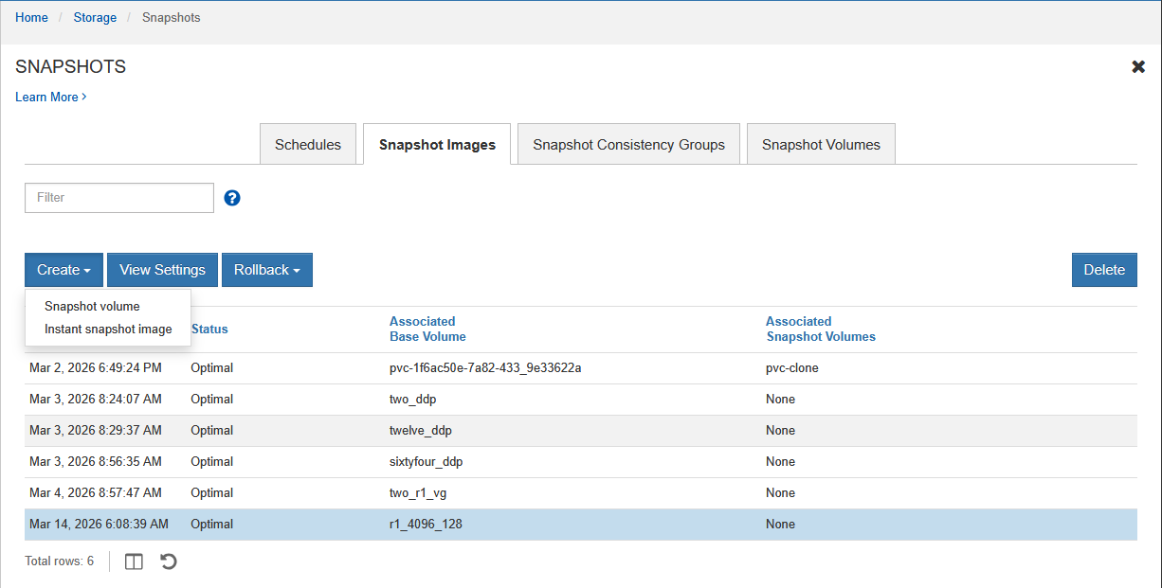
Task: Sort by the Status column header
Action: click(209, 329)
